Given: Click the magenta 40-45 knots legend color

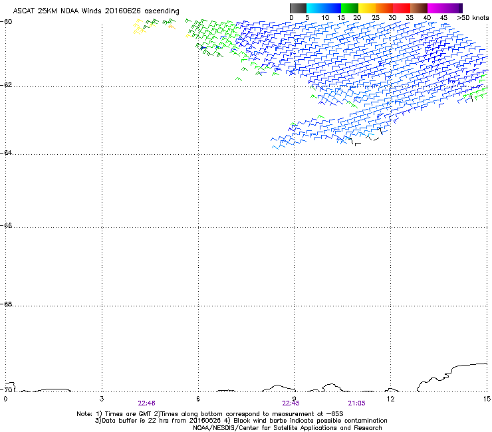Looking at the screenshot, I should coord(436,8).
